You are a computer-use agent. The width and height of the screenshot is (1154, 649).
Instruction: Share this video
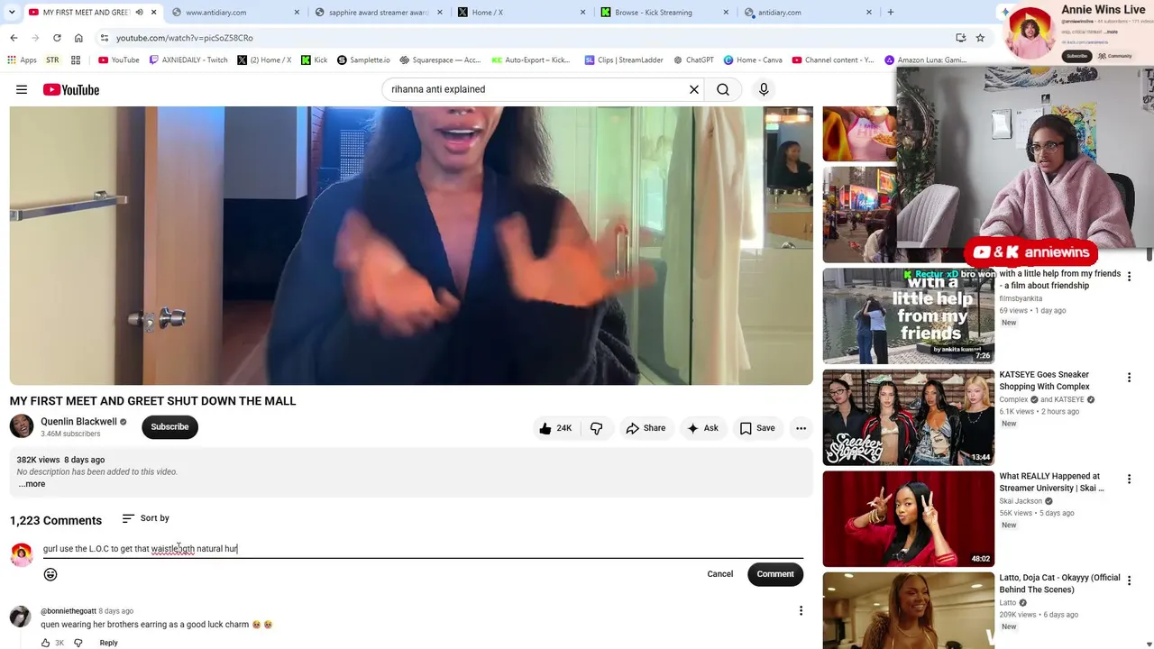646,428
